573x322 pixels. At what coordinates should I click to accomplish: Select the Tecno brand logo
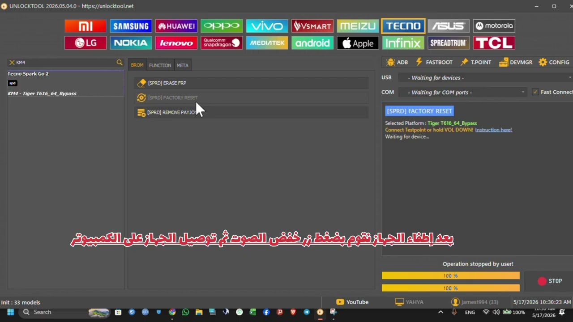tap(403, 26)
